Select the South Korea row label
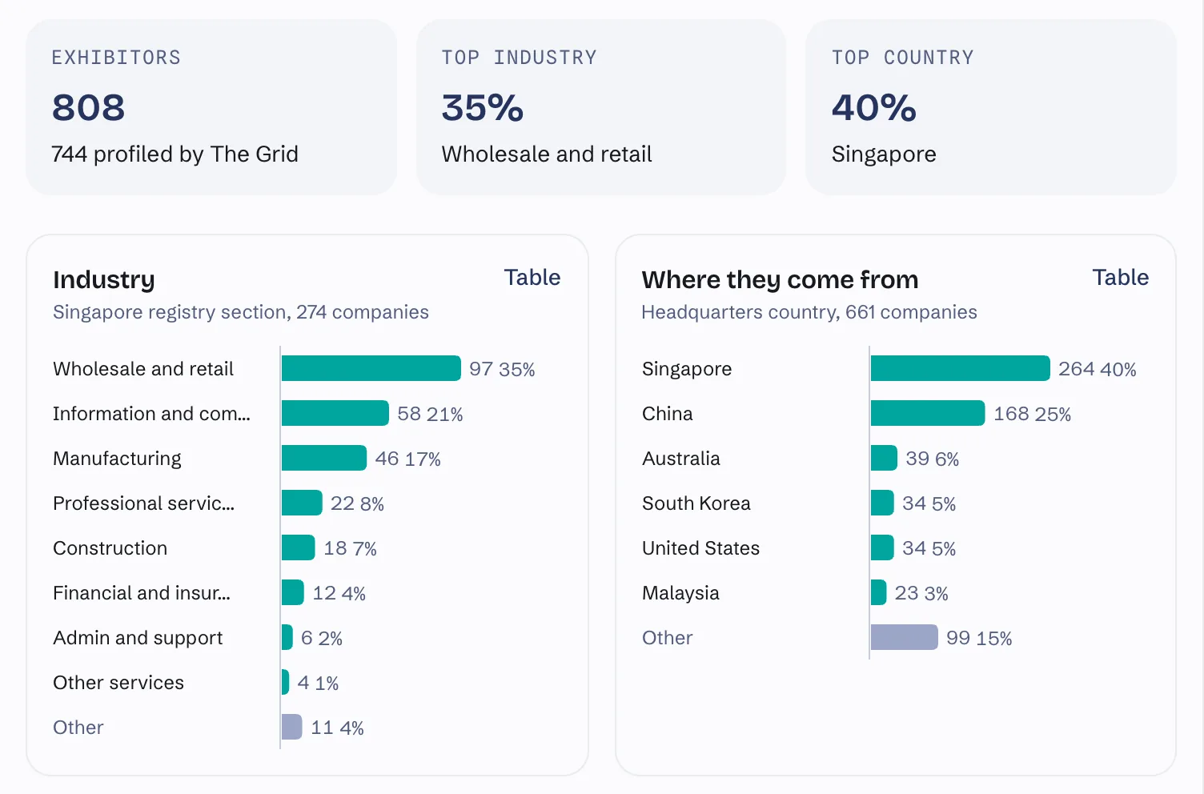Screen dimensions: 1204x794 (696, 503)
